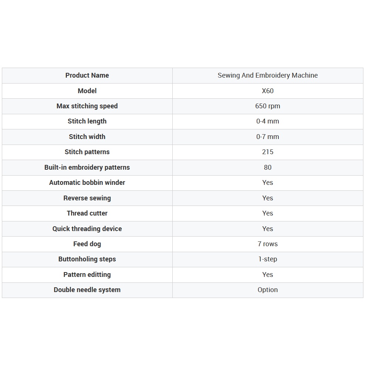The width and height of the screenshot is (366, 366).
Task: Click the Model label cell
Action: click(x=87, y=91)
